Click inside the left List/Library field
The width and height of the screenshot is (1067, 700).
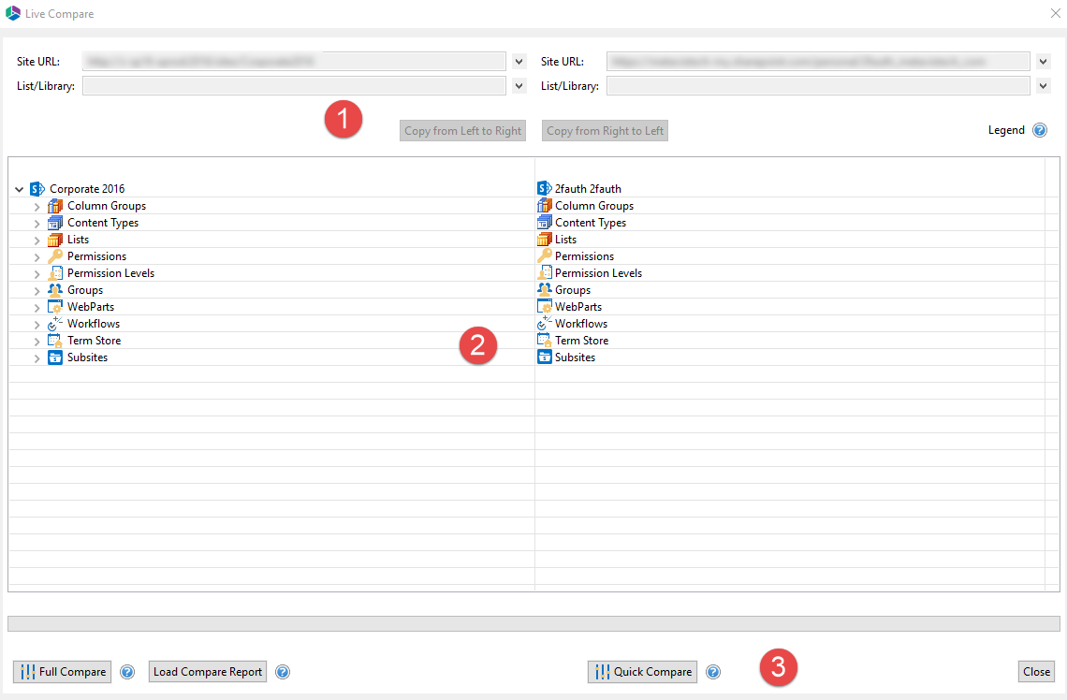pos(295,85)
